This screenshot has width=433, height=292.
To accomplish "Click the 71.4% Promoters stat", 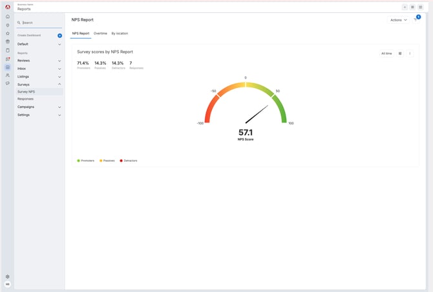I will click(83, 65).
